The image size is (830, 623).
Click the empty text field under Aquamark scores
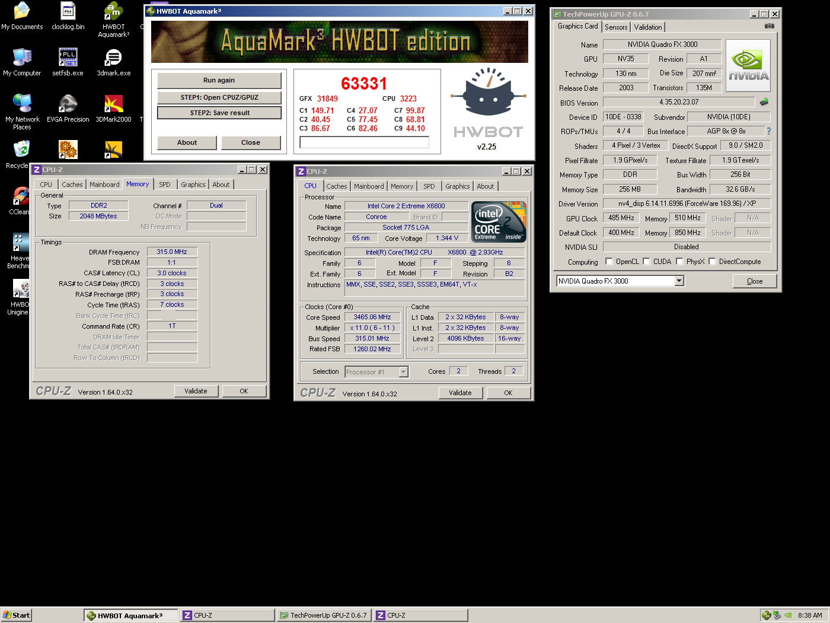point(365,142)
